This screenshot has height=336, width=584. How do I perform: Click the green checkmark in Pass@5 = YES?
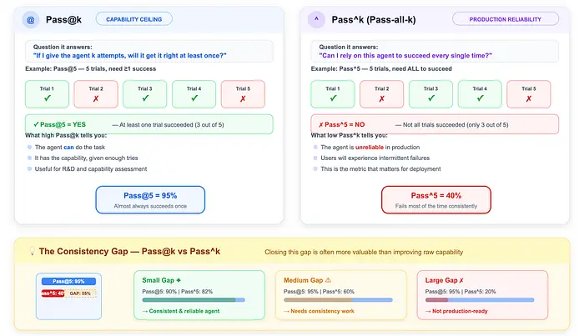(36, 125)
